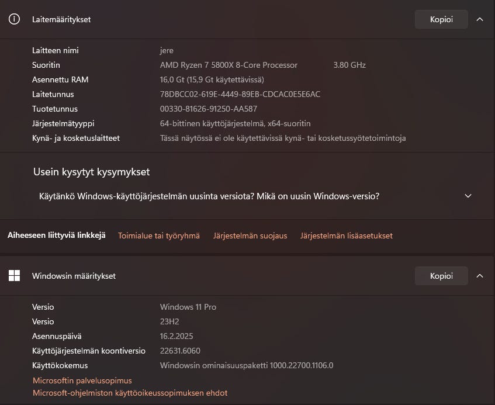Click the Laitemääritykset header title
Screen dimensions: 495x405
[61, 19]
